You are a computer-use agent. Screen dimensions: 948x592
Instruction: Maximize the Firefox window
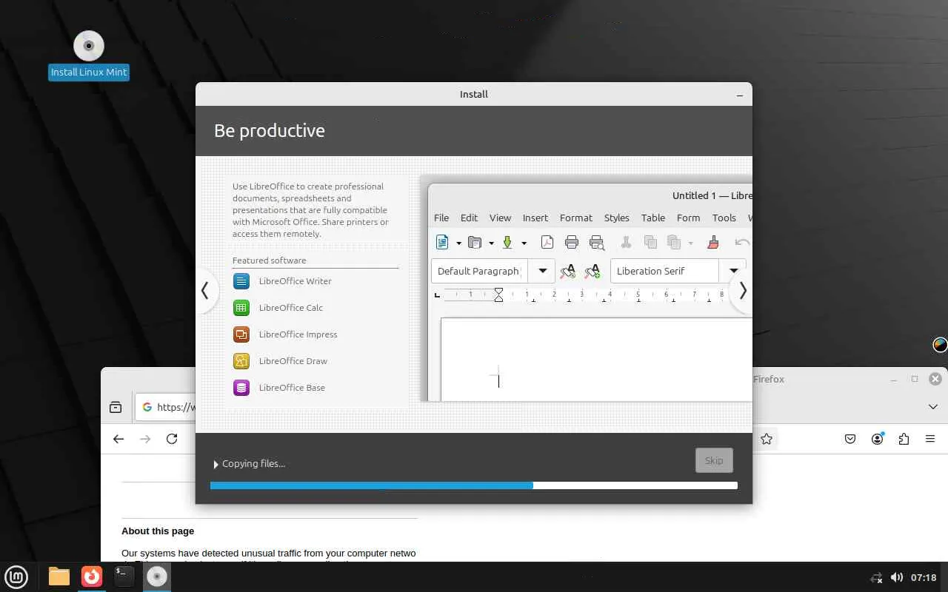click(915, 379)
